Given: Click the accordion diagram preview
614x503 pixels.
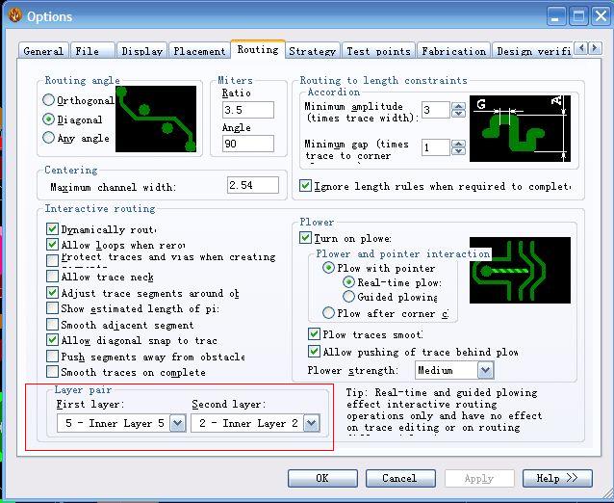Looking at the screenshot, I should coord(520,128).
